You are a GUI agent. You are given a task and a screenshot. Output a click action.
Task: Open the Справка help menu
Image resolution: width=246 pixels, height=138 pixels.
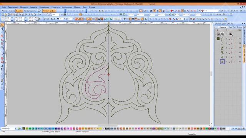(x=91, y=7)
